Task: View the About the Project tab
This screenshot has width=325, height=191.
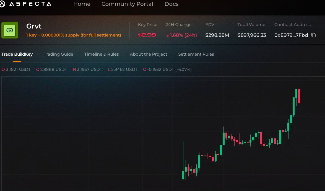Action: point(149,54)
